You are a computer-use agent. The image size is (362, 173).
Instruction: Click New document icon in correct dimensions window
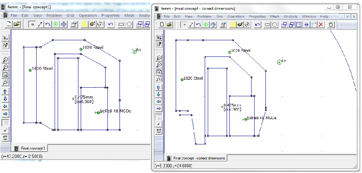pyautogui.click(x=162, y=25)
